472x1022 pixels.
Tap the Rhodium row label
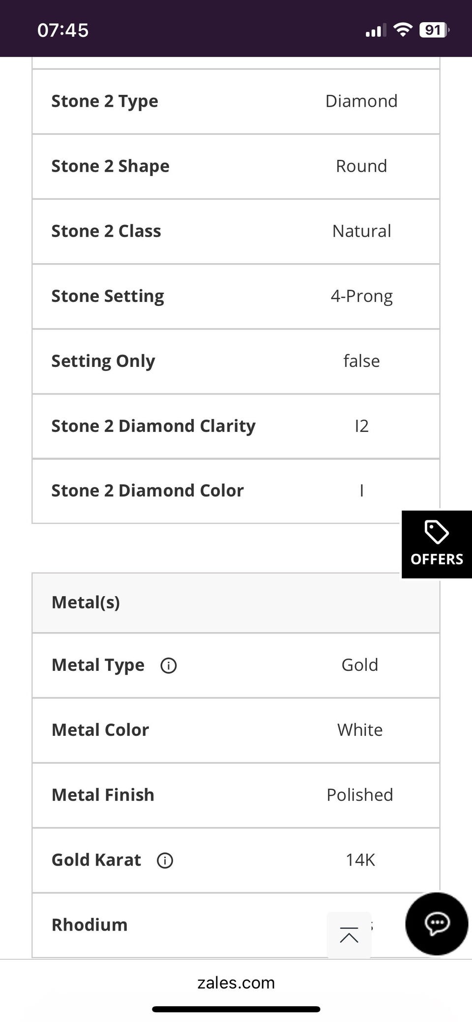coord(89,925)
